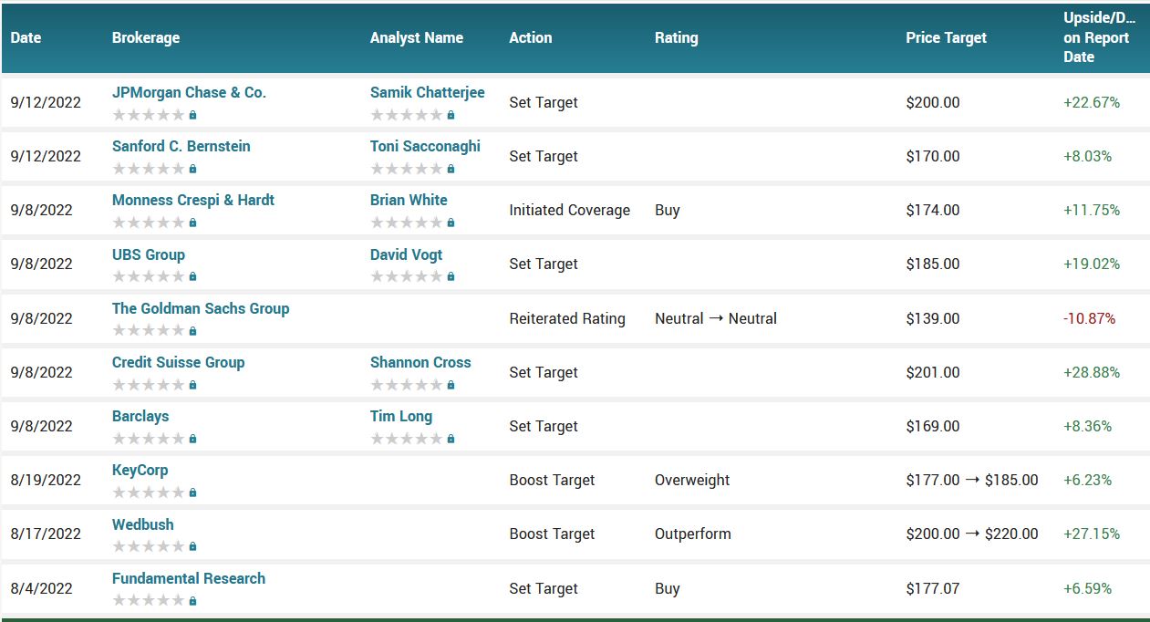This screenshot has width=1150, height=622.
Task: Sort by the Date column header
Action: pyautogui.click(x=26, y=38)
